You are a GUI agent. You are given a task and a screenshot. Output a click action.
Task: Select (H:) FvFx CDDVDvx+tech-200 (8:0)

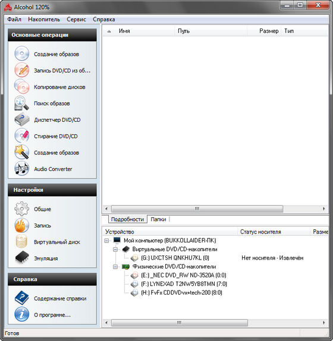(x=181, y=293)
